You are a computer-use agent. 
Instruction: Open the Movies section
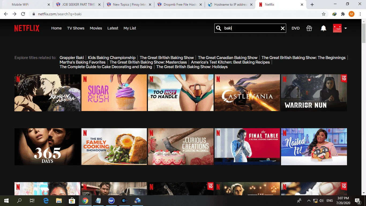(96, 28)
